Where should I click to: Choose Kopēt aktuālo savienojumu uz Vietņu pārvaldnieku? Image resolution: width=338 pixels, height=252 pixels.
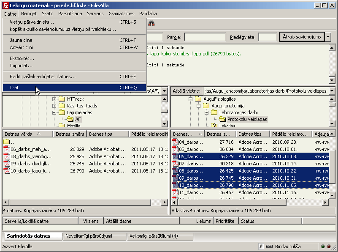75,29
